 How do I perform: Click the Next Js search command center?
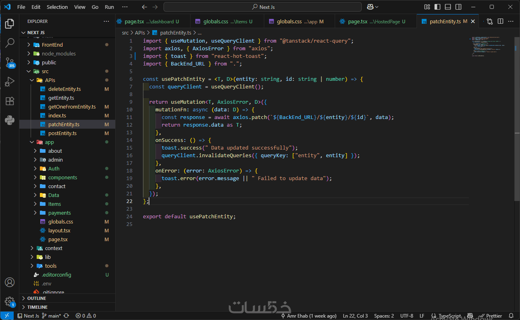point(263,7)
